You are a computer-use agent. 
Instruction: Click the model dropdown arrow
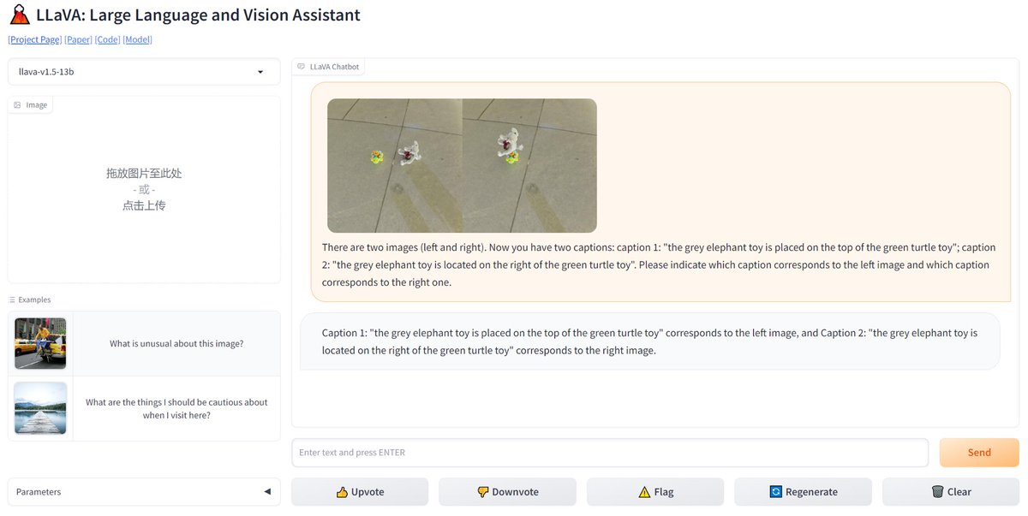[x=260, y=72]
